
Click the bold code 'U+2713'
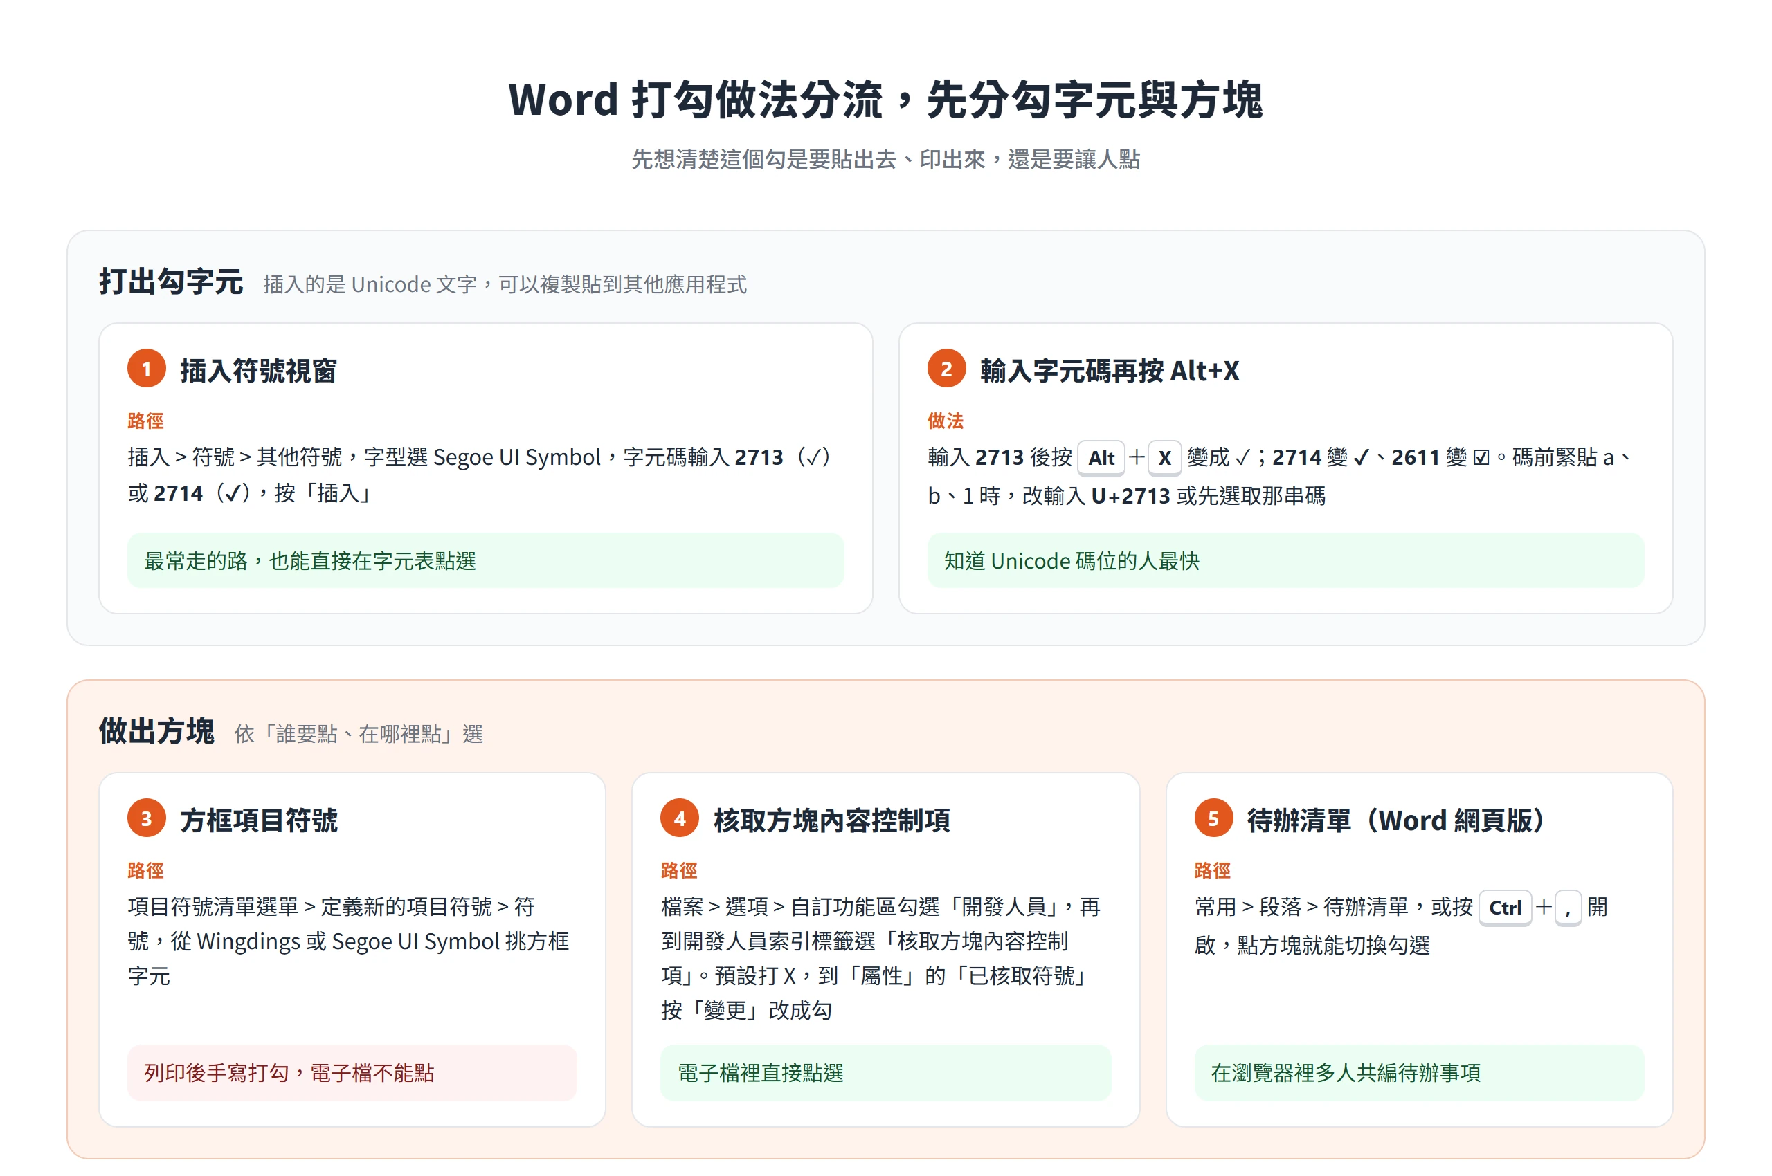click(1130, 496)
